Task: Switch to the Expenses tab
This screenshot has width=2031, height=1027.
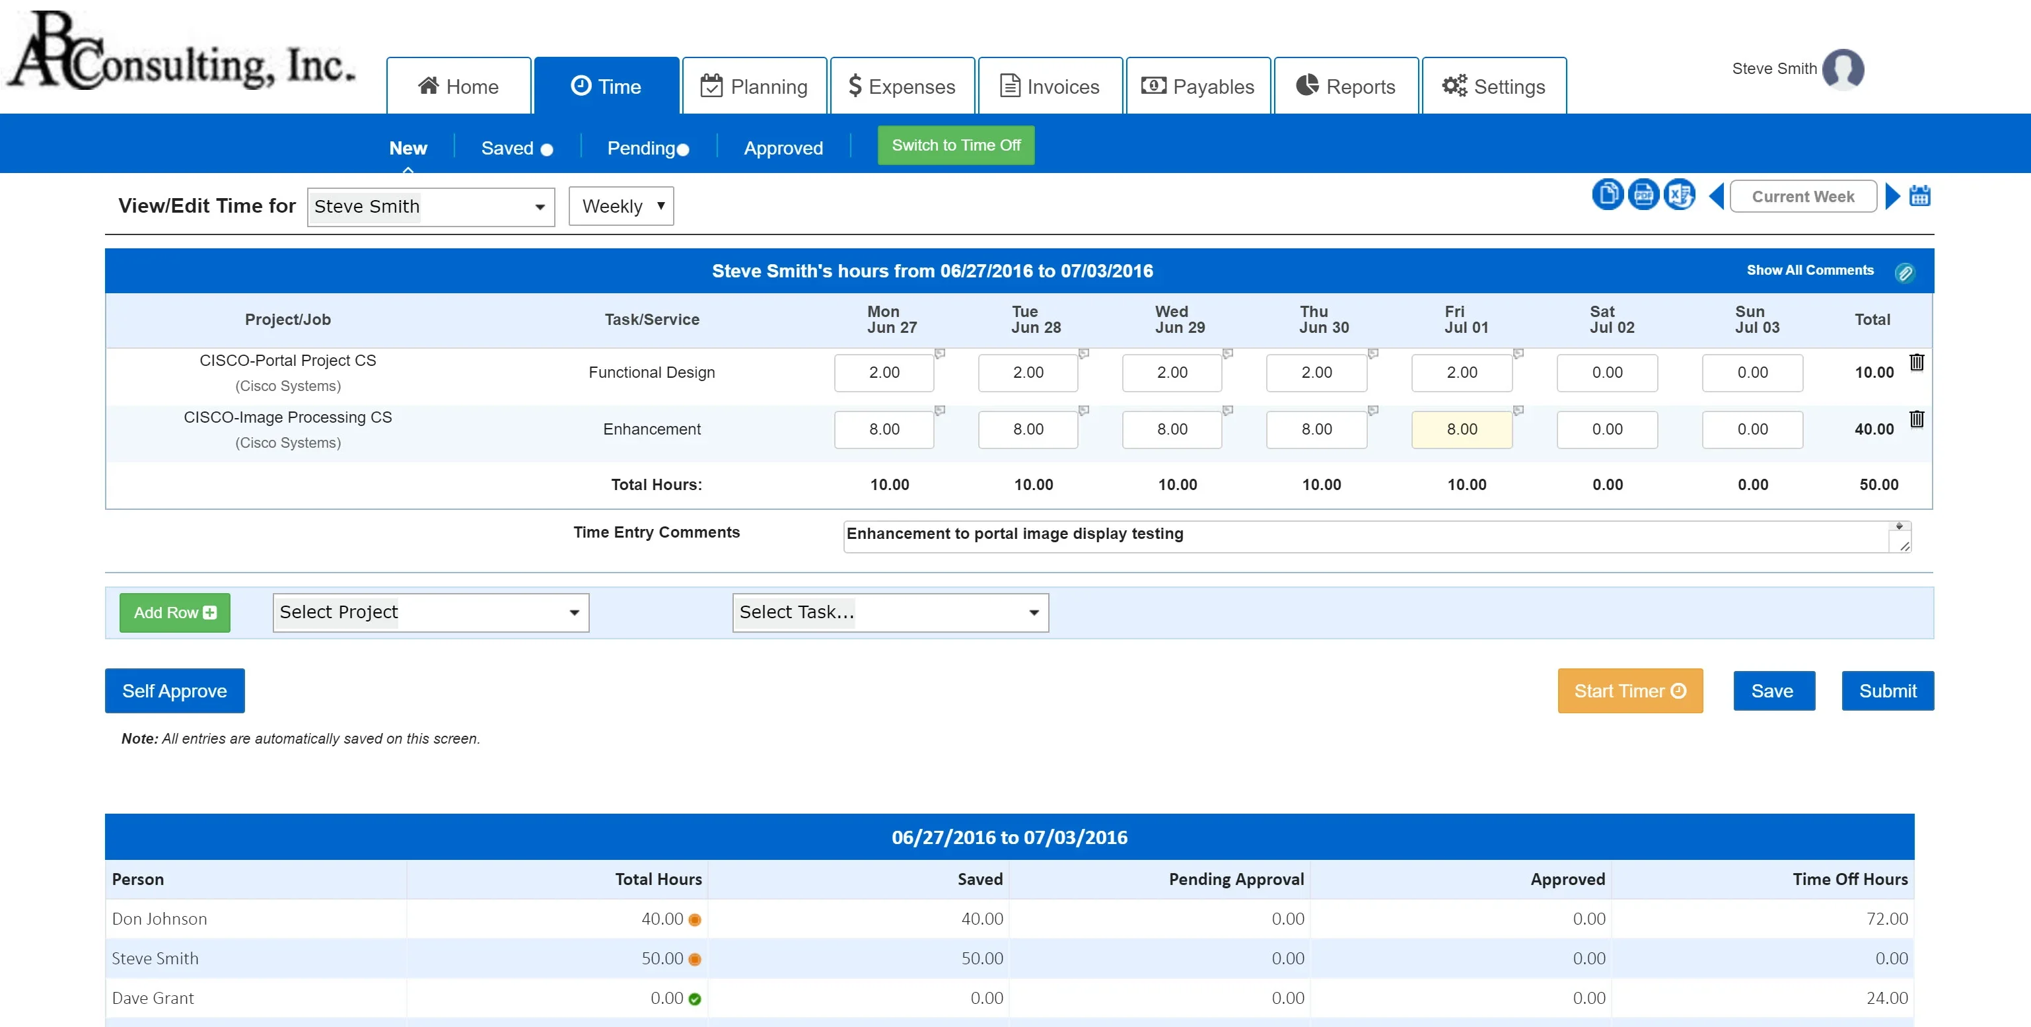Action: tap(902, 86)
